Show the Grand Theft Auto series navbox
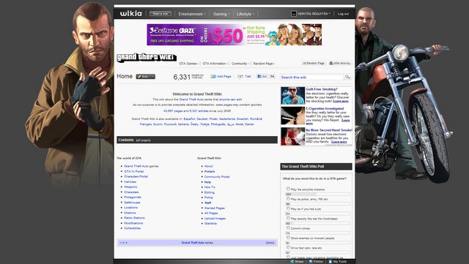Image resolution: width=469 pixels, height=264 pixels. (270, 243)
